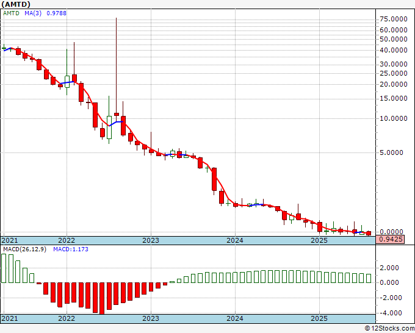Click 2023 on the price chart time axis
The image size is (415, 333).
pos(151,240)
